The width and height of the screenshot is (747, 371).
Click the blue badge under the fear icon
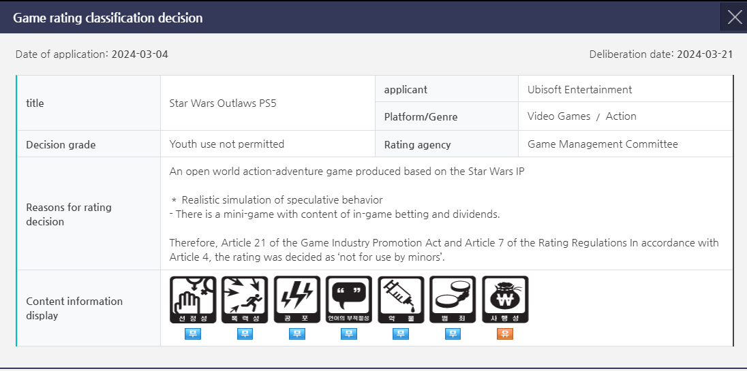(296, 334)
